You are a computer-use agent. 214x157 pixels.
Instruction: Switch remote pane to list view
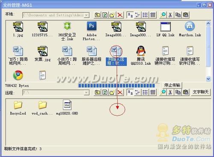point(145,93)
